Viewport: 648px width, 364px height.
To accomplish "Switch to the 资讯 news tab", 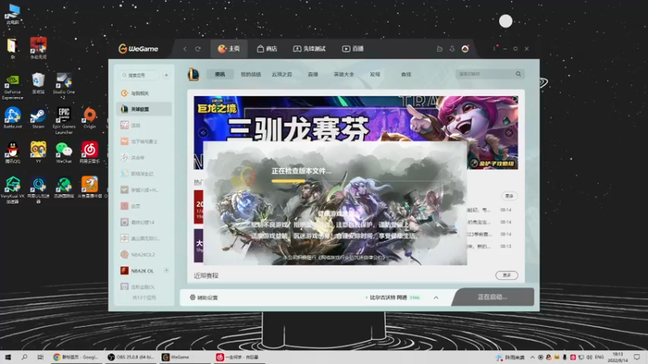I will tap(220, 74).
